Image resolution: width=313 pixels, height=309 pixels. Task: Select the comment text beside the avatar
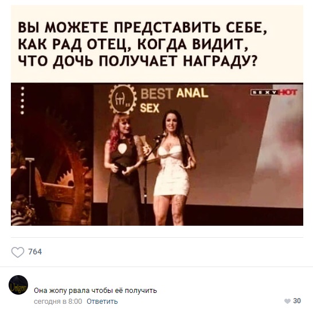(95, 290)
